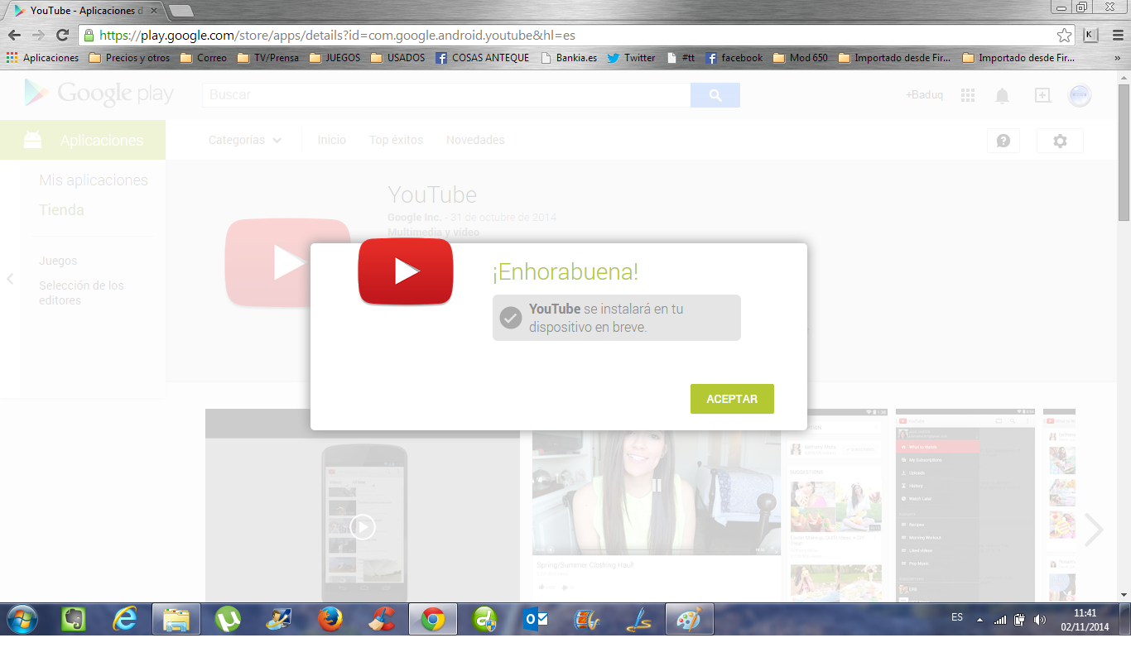The image size is (1131, 657).
Task: Click the Google Play search magnifier button
Action: coord(715,95)
